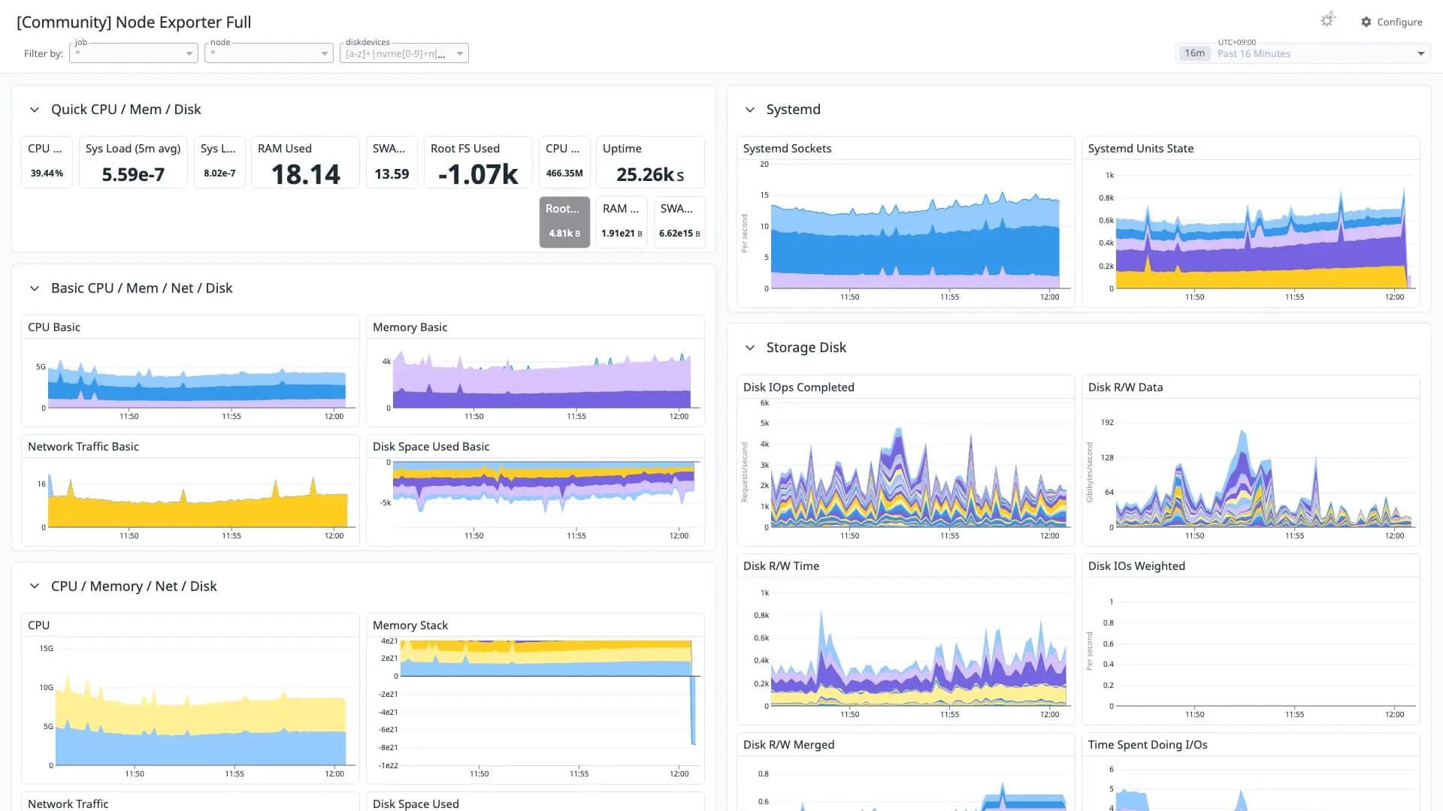Select the Uptime 25.26k s widget
The height and width of the screenshot is (811, 1443).
pos(650,162)
